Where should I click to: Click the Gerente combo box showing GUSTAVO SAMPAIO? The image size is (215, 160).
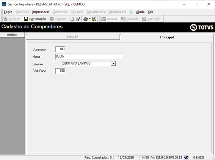pos(89,63)
